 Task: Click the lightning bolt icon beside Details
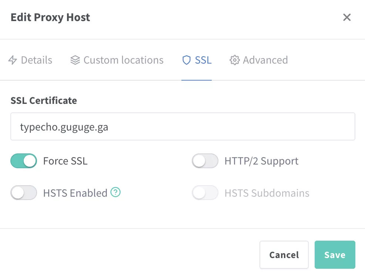click(13, 60)
